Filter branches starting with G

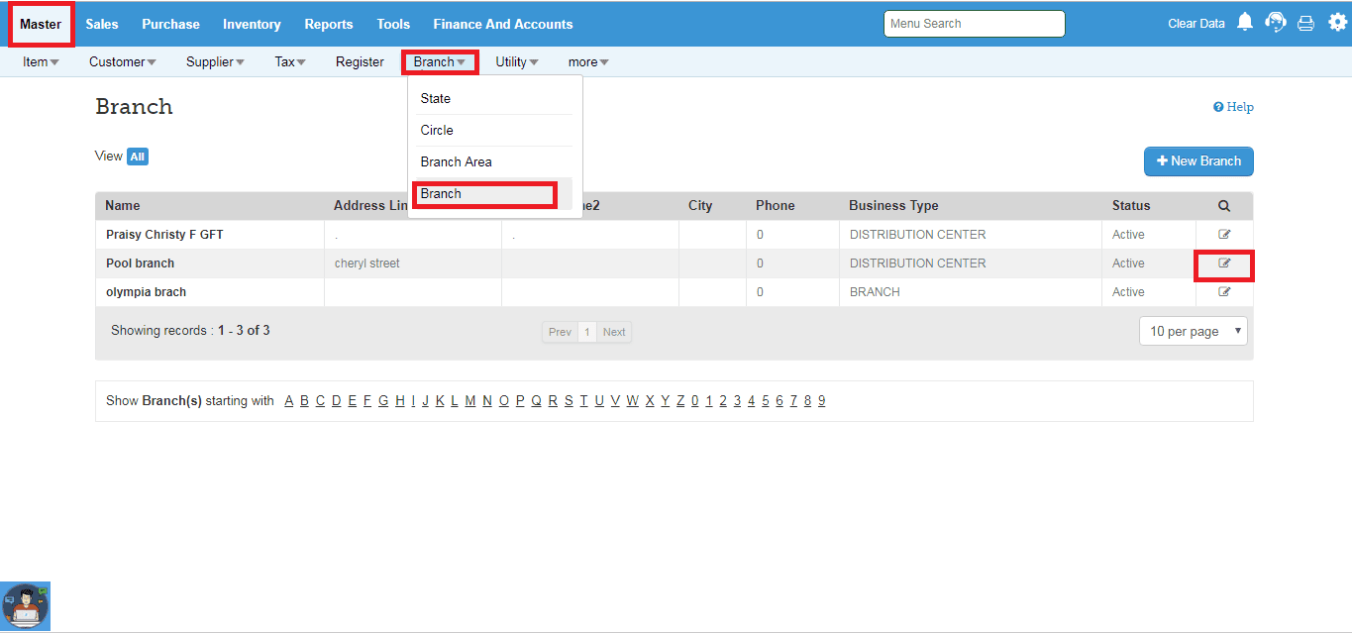pyautogui.click(x=383, y=401)
